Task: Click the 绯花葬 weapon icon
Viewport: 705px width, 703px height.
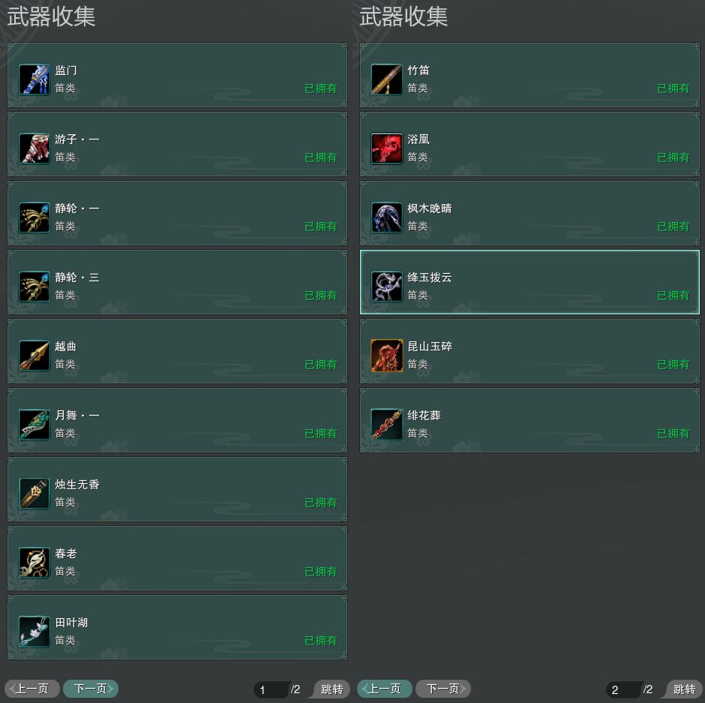Action: [x=387, y=424]
